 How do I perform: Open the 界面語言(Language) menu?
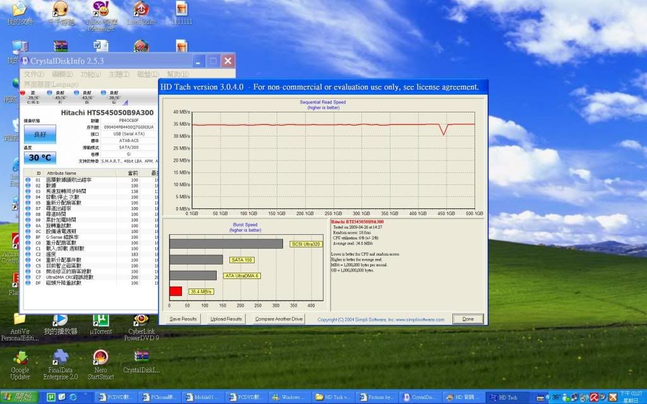coord(51,84)
